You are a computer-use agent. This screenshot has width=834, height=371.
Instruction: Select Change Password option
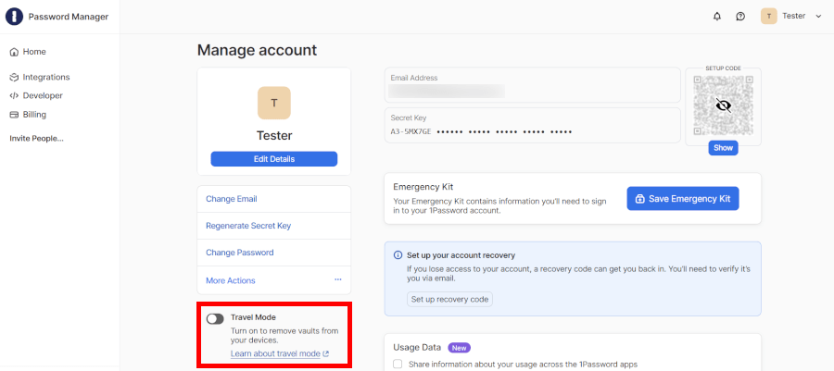click(274, 253)
